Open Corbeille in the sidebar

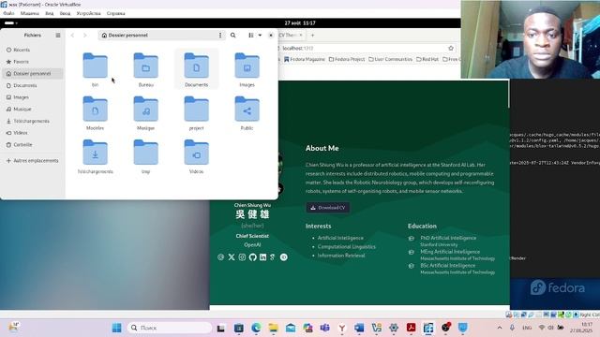pyautogui.click(x=33, y=144)
